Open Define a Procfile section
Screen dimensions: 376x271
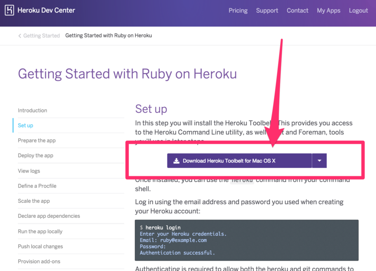click(x=37, y=186)
